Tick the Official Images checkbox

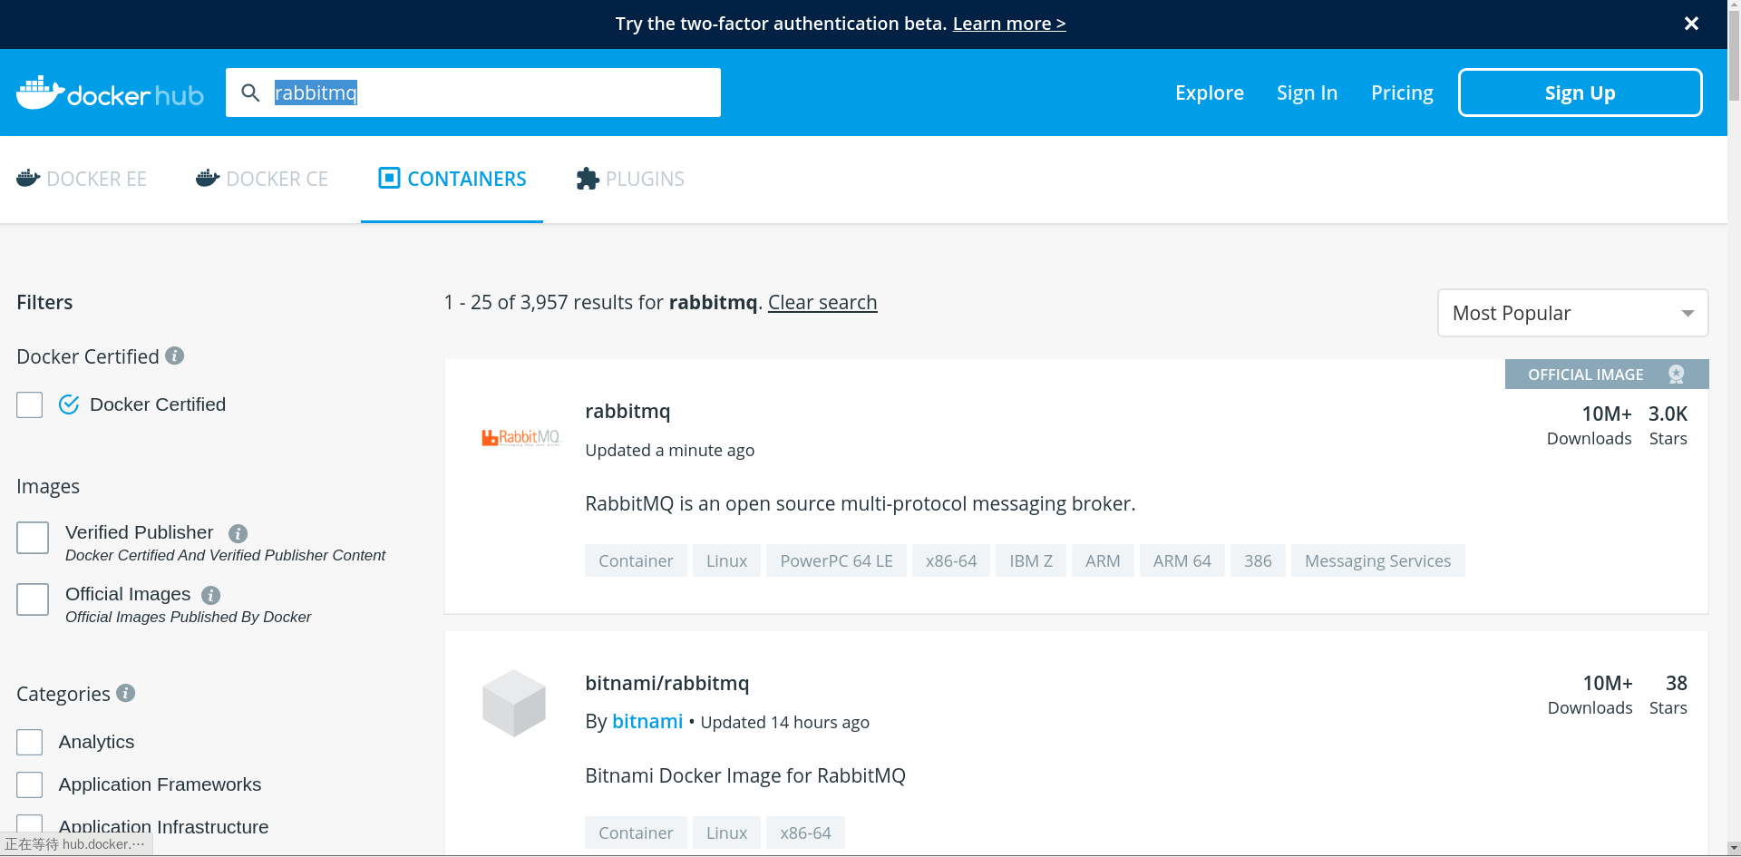pyautogui.click(x=33, y=599)
